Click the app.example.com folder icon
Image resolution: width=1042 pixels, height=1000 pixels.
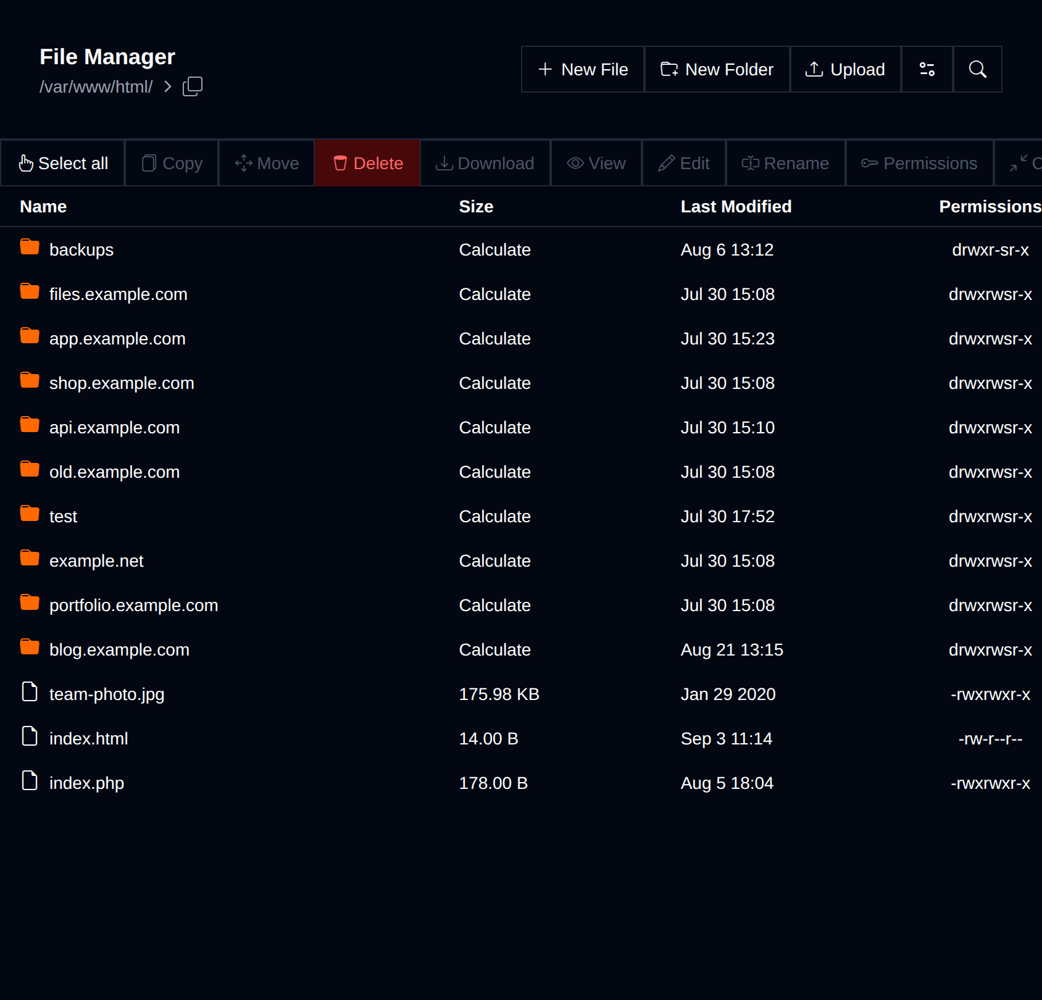(x=30, y=336)
